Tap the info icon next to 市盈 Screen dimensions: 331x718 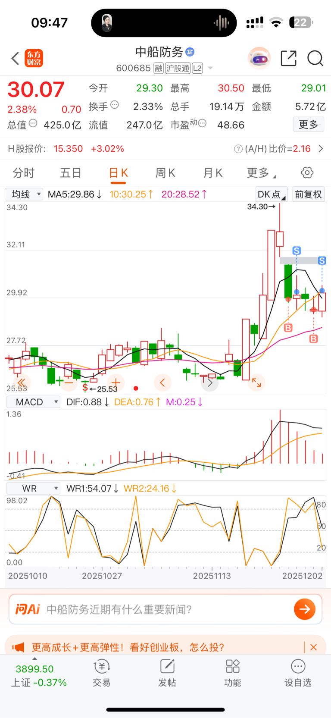(x=203, y=123)
